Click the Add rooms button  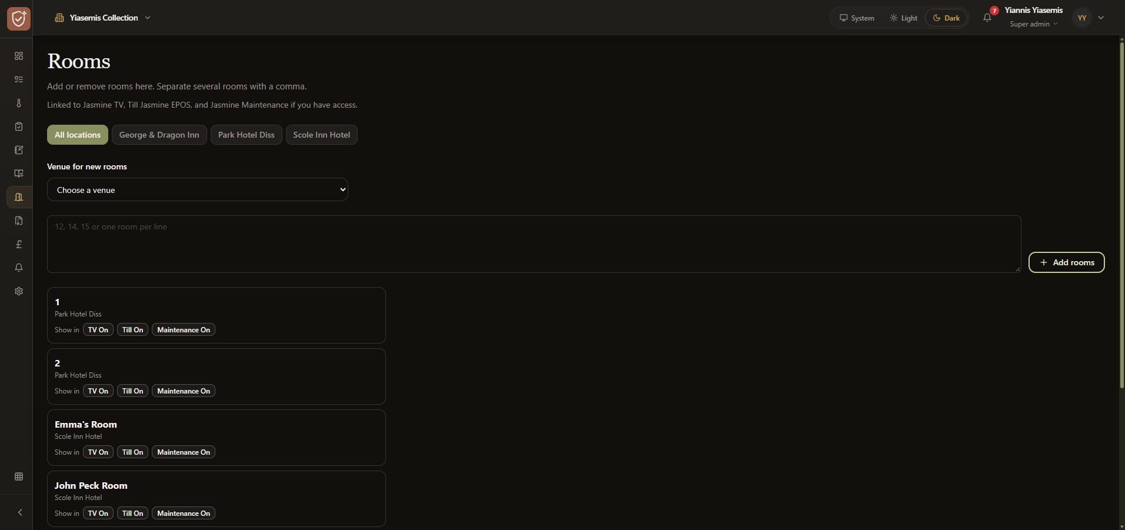(1067, 262)
